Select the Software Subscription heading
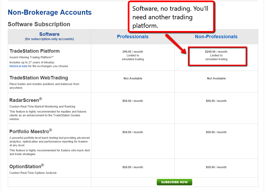The height and width of the screenshot is (192, 269). click(39, 24)
